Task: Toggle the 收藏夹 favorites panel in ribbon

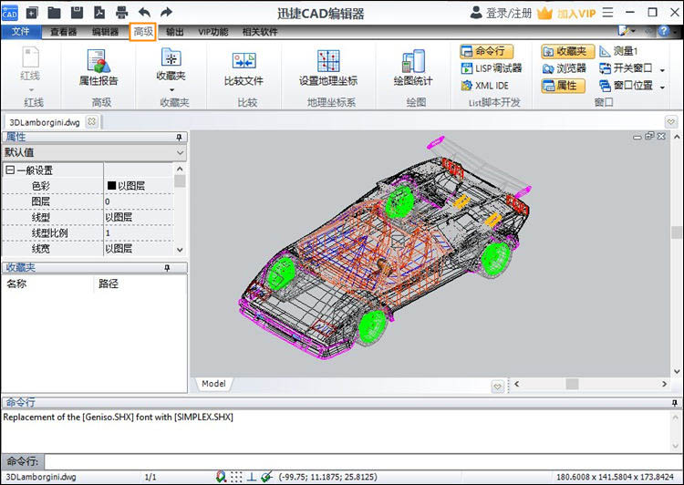Action: pos(565,51)
